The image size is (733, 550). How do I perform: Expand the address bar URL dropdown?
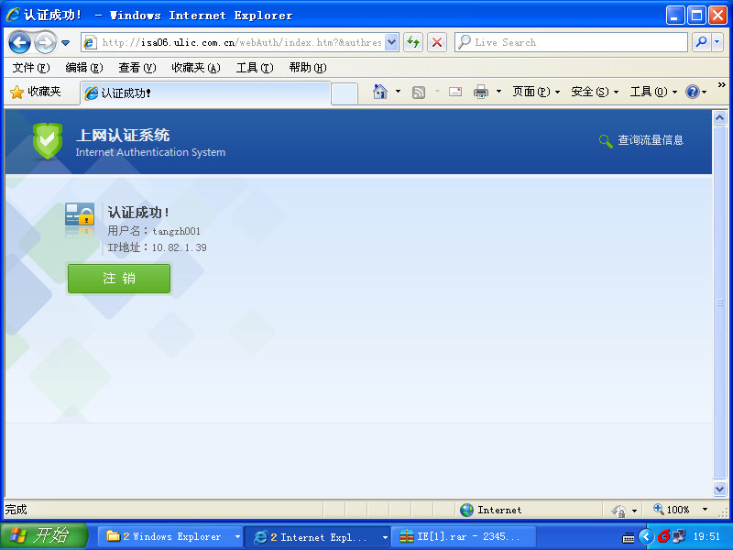pyautogui.click(x=392, y=42)
